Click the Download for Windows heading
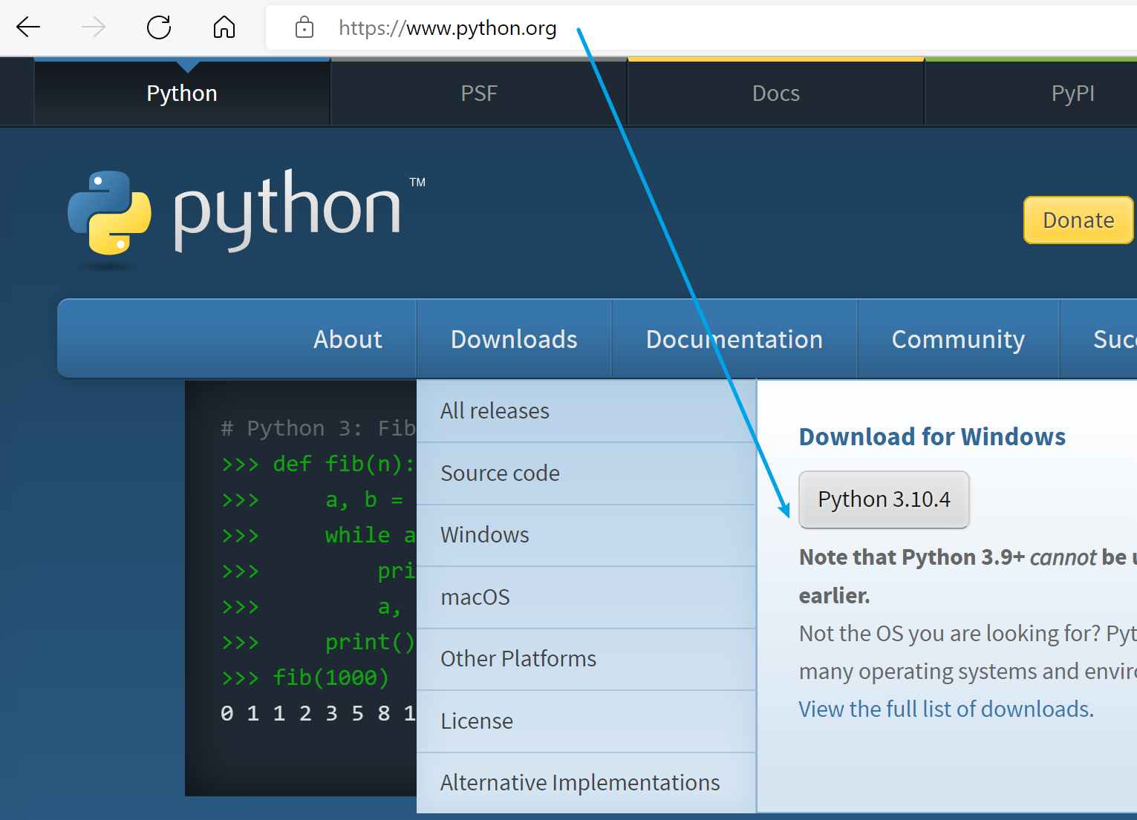The image size is (1137, 820). 932,437
